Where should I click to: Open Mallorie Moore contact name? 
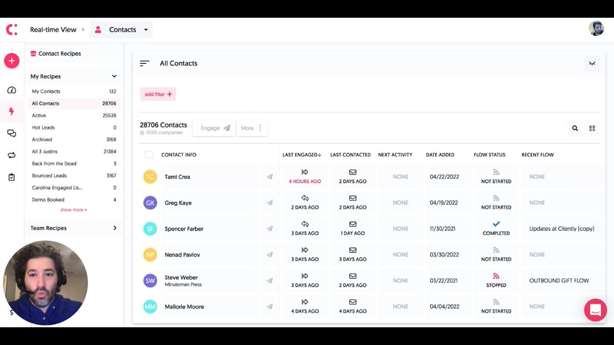coord(184,307)
